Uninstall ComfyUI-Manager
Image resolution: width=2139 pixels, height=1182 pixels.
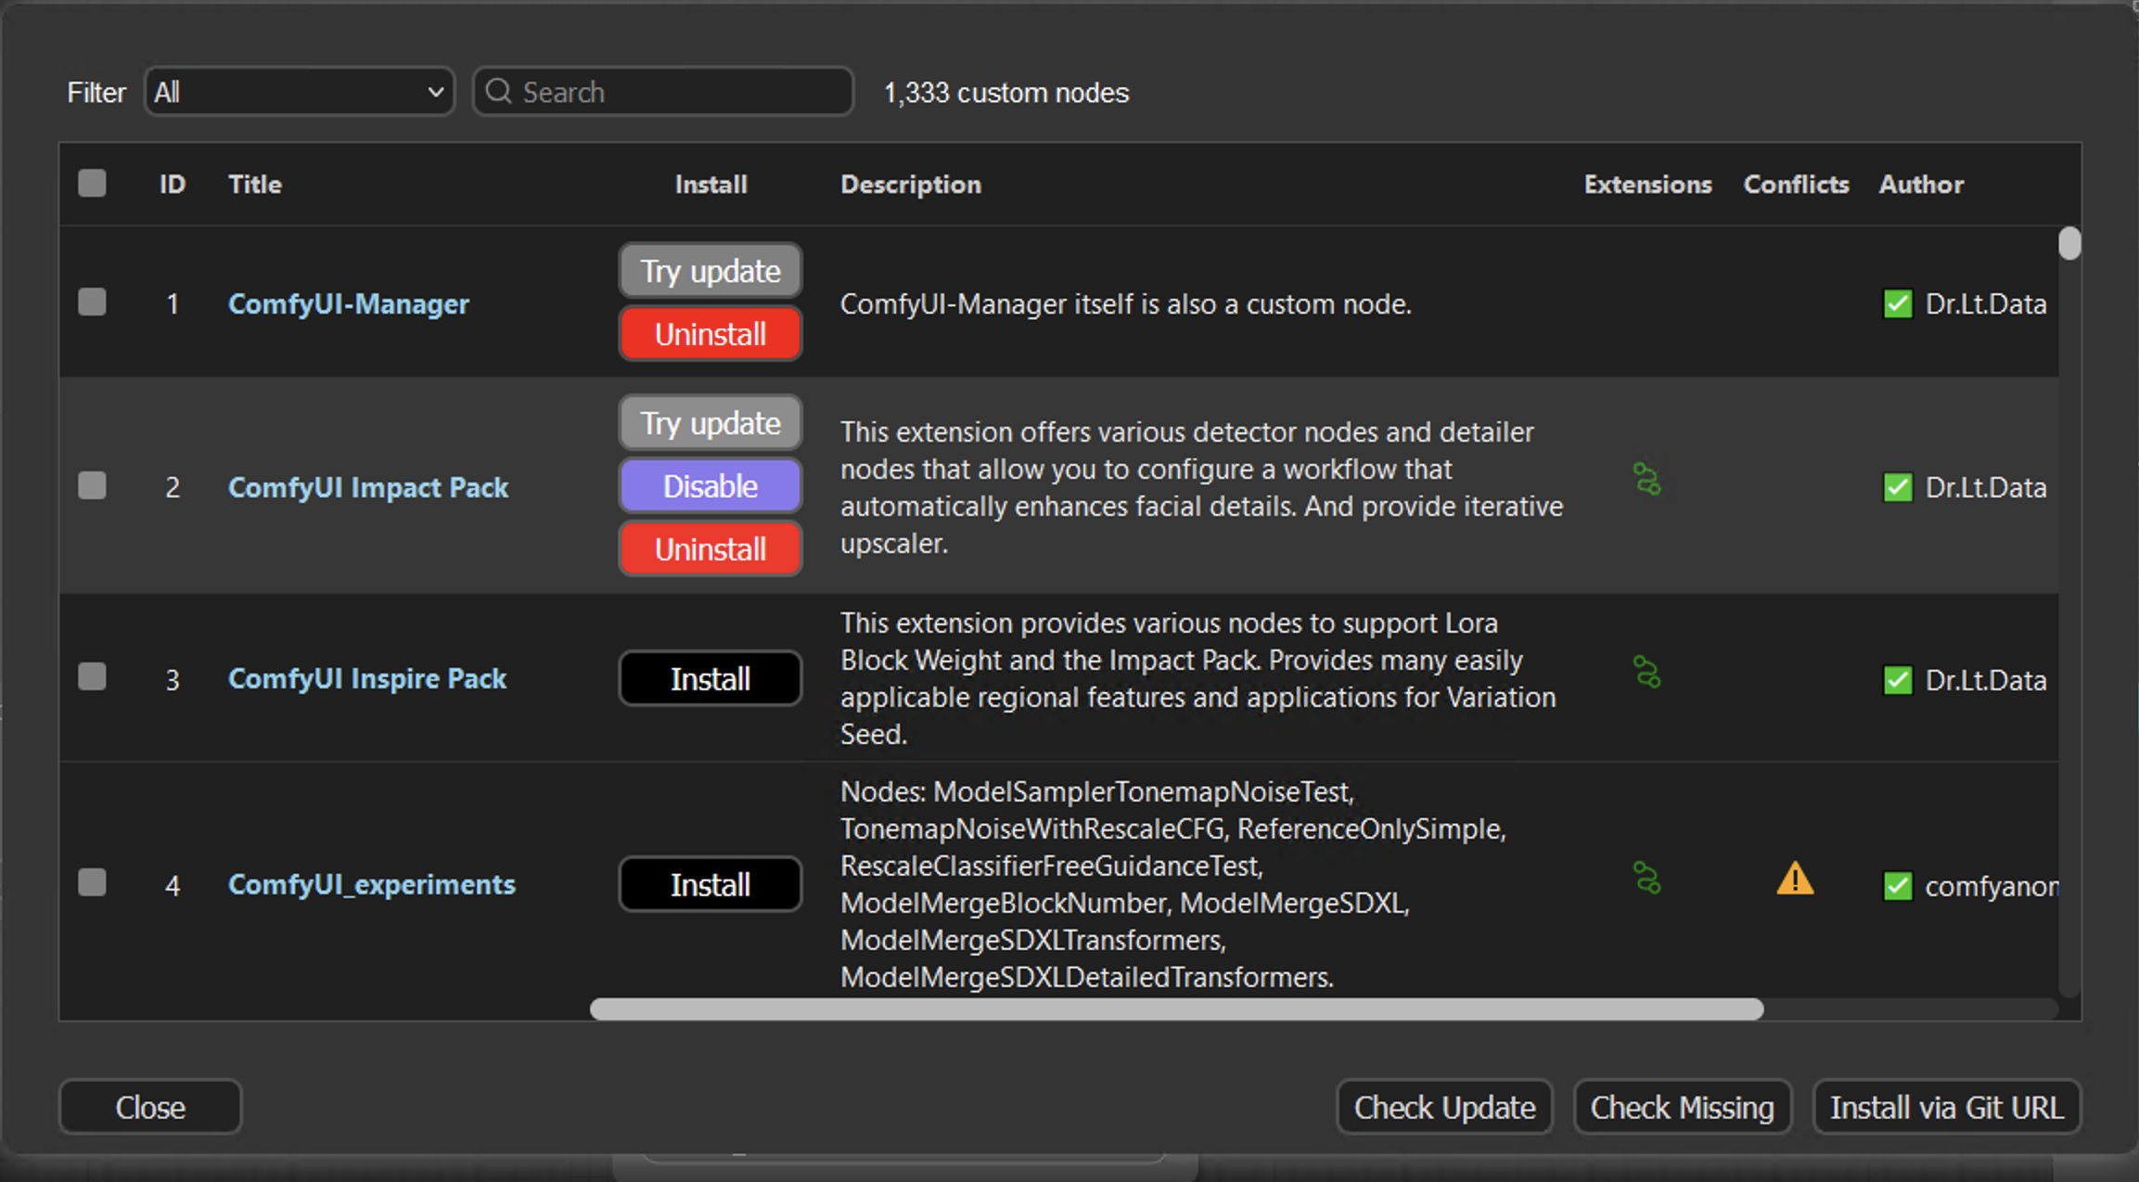click(x=711, y=334)
